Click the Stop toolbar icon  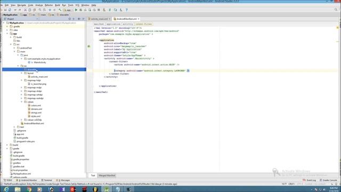coord(99,10)
